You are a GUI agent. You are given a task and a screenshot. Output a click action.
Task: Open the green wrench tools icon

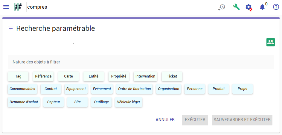236,7
